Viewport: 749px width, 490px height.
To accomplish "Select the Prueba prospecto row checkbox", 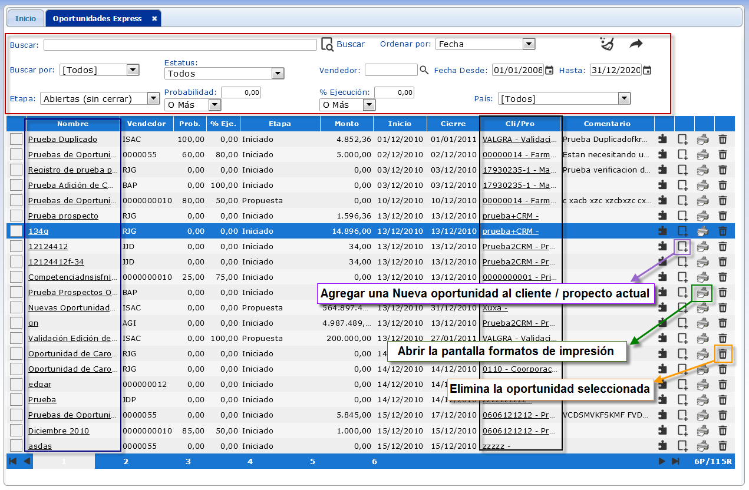I will pyautogui.click(x=17, y=216).
